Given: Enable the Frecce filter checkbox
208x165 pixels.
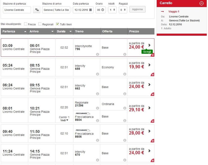Looking at the screenshot, I should [26, 24].
